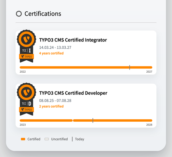
Task: Click the today marker on Developer timeline
Action: 93,120
